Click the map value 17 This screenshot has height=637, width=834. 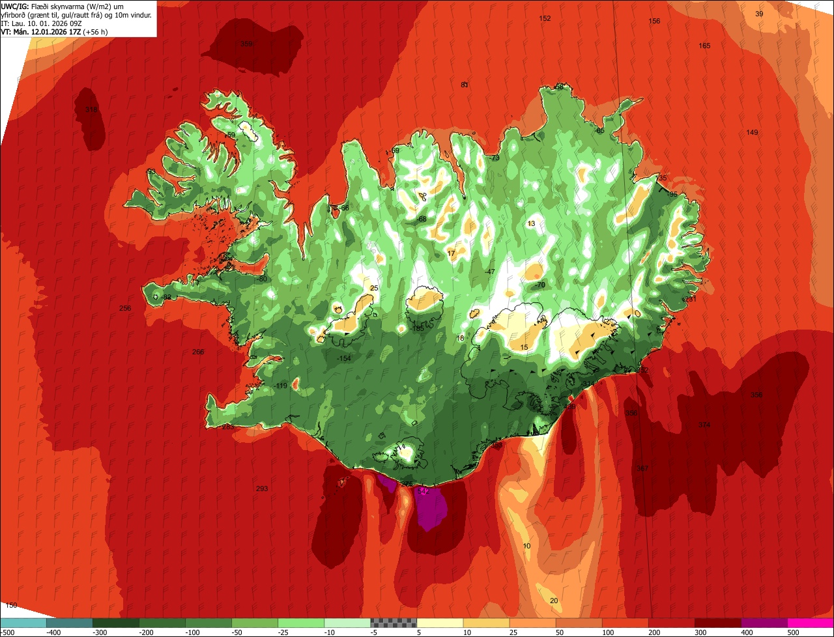pos(452,253)
